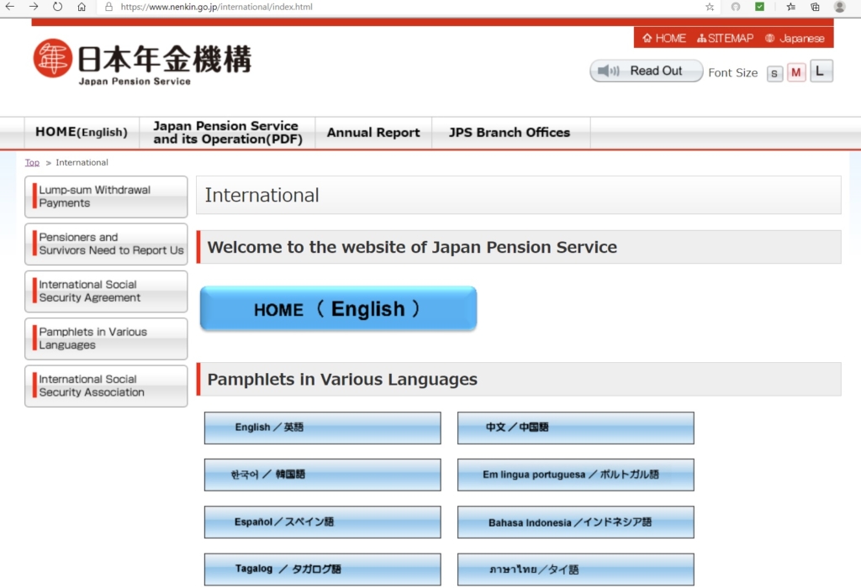The width and height of the screenshot is (861, 588).
Task: Set font size to L
Action: (x=821, y=71)
